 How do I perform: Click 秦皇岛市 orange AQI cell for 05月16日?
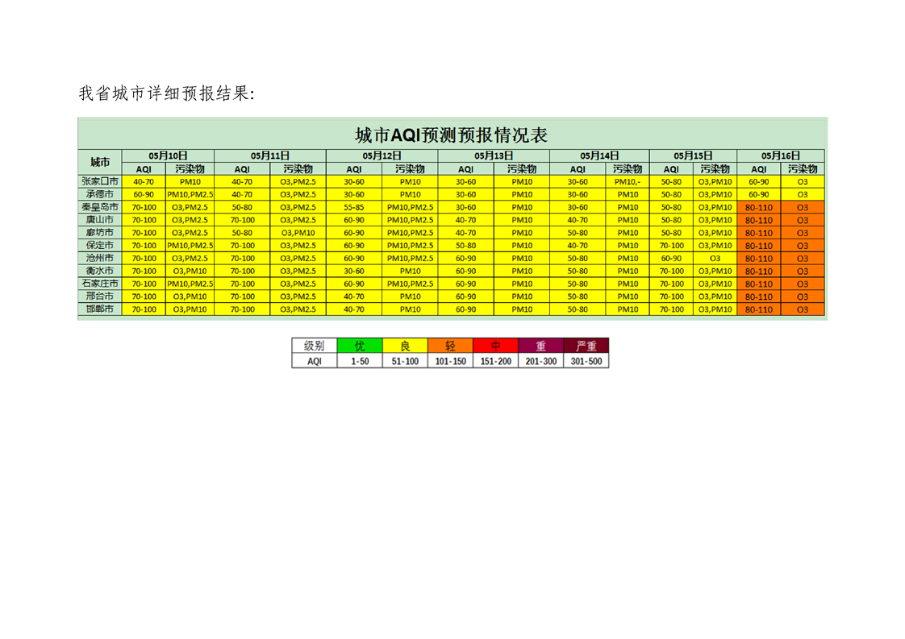[x=758, y=208]
